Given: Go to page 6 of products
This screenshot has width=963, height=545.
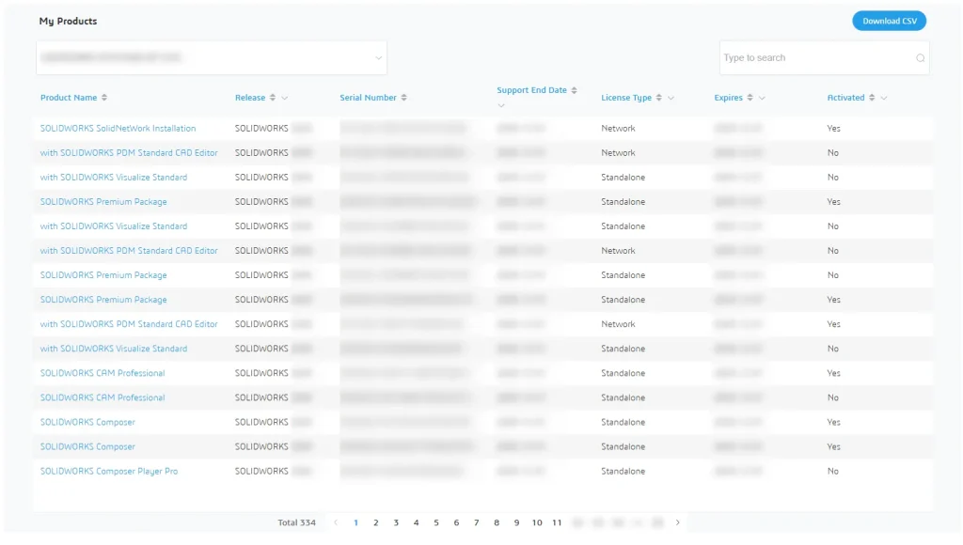Looking at the screenshot, I should point(456,522).
